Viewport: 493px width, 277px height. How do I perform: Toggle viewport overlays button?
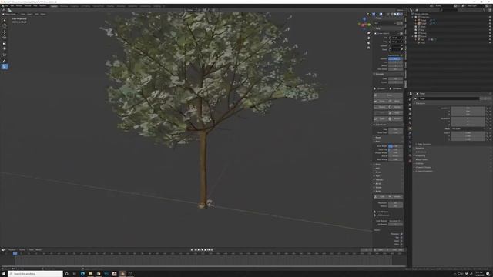[380, 14]
